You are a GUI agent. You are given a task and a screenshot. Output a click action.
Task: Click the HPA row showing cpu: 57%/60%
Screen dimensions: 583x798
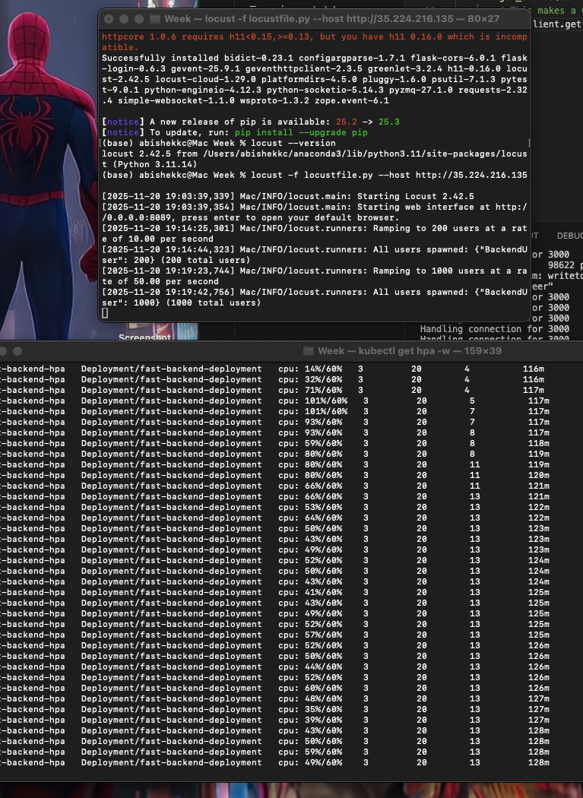274,635
